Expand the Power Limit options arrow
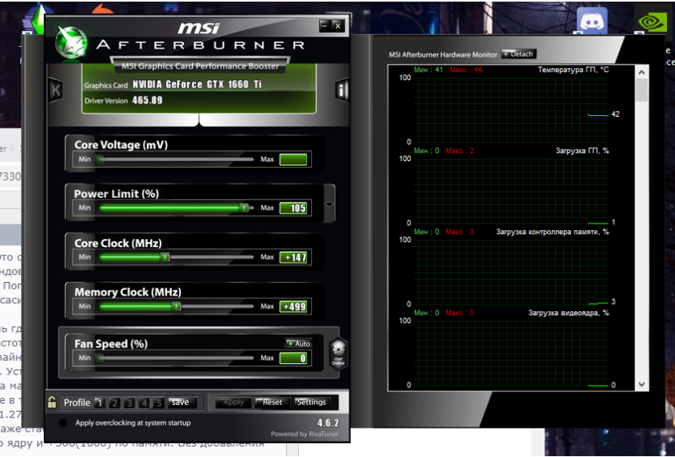This screenshot has height=457, width=675. click(329, 204)
